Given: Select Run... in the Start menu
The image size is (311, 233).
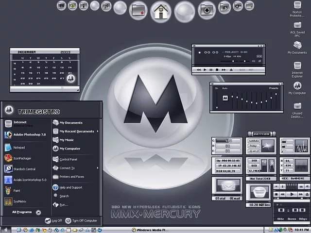Looking at the screenshot, I should click(64, 205).
